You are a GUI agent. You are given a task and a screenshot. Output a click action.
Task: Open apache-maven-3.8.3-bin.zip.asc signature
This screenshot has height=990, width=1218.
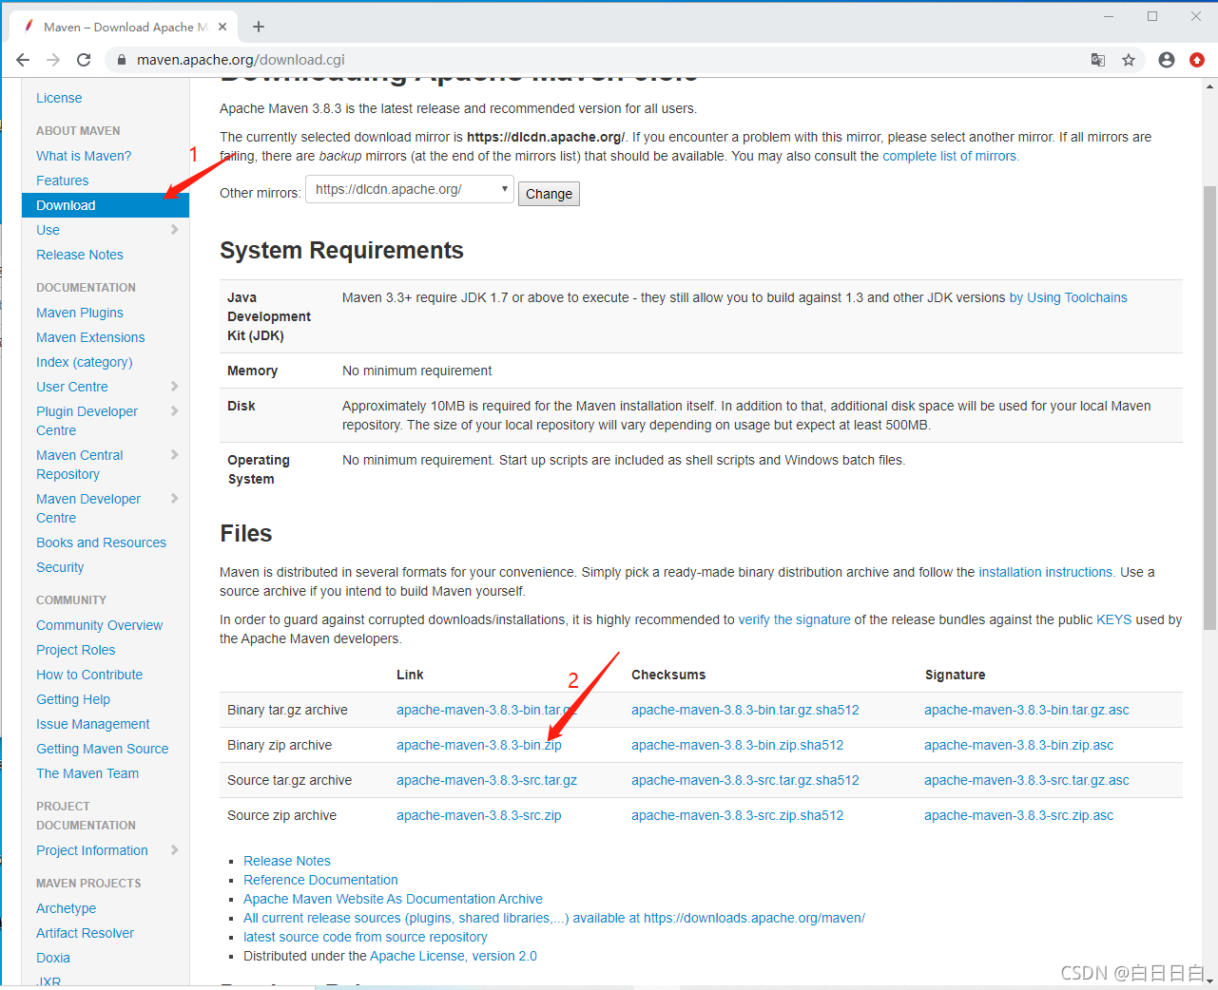tap(1018, 745)
